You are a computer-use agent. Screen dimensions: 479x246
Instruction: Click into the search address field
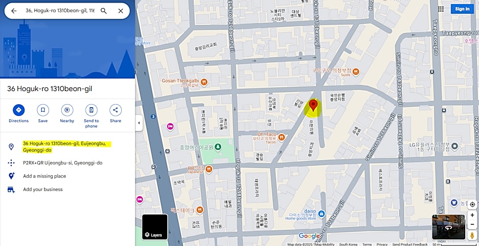pyautogui.click(x=60, y=11)
